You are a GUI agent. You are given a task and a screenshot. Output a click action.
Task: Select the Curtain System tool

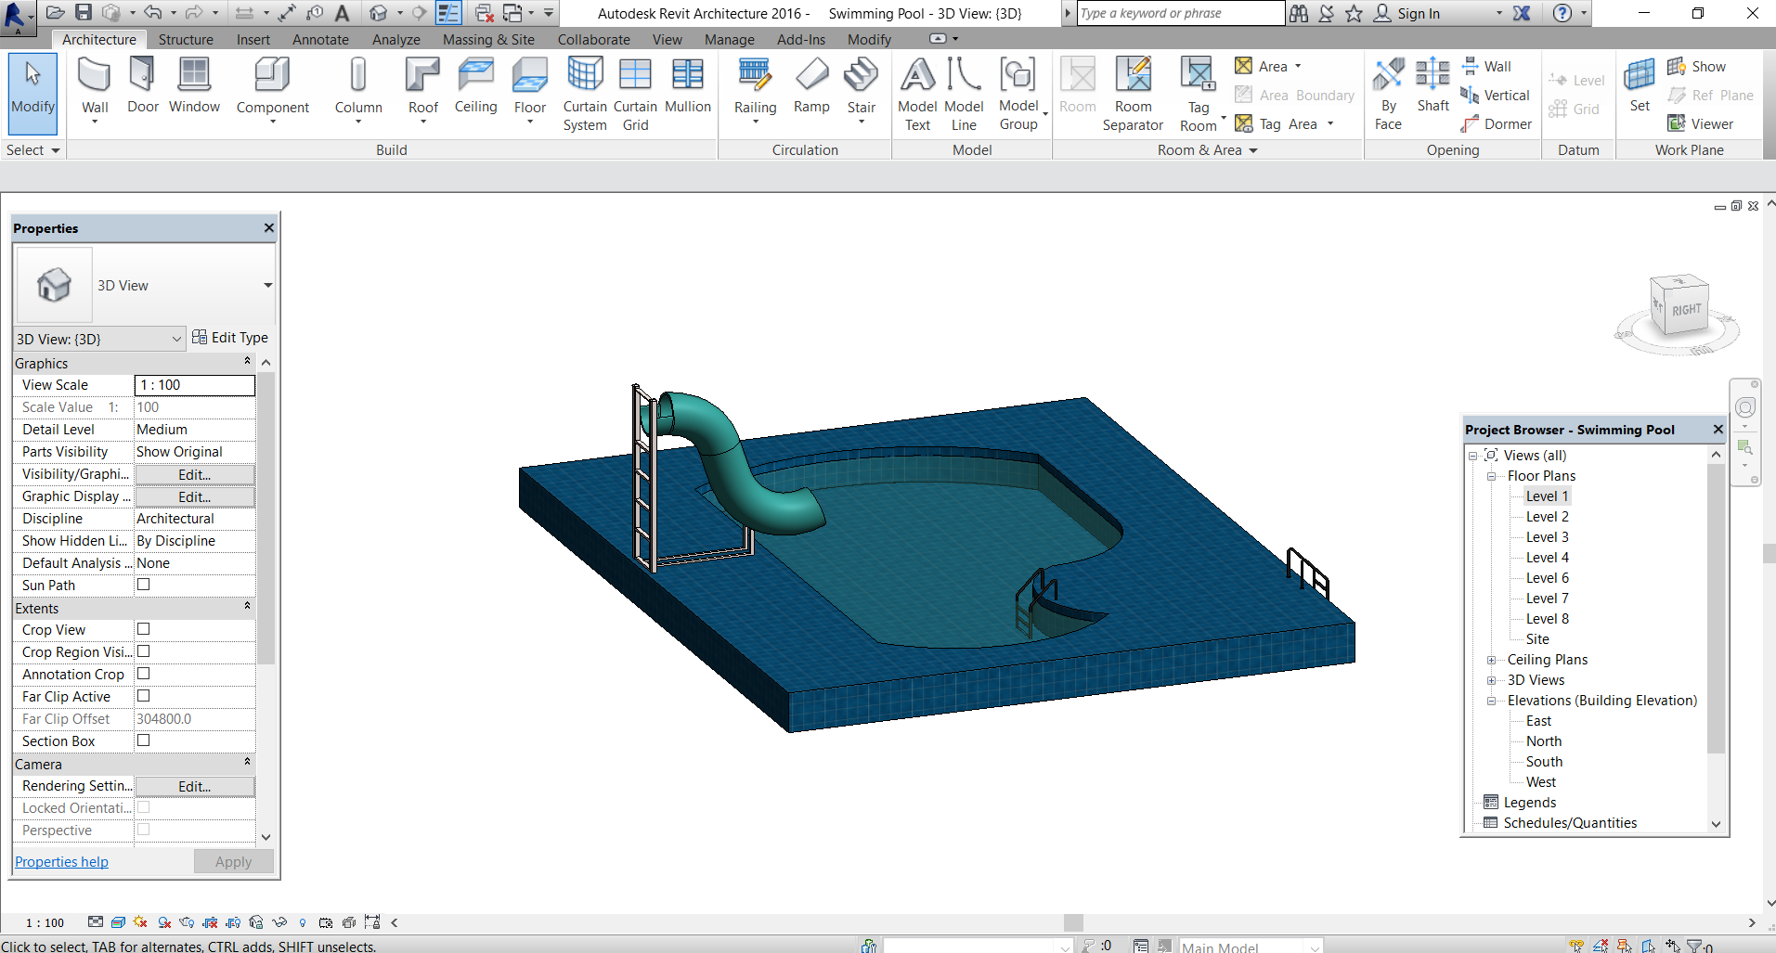(x=584, y=93)
